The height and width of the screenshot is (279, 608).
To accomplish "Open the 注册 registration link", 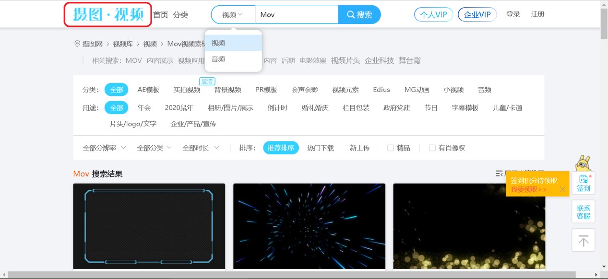I will point(537,14).
